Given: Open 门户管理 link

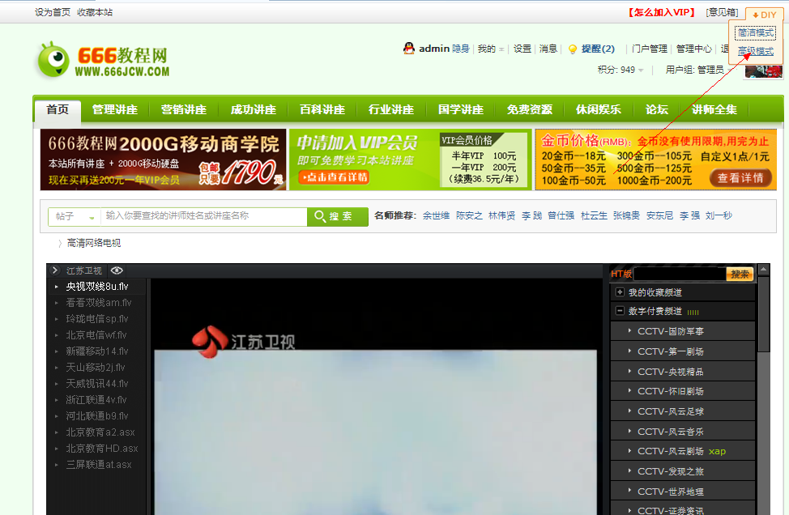Looking at the screenshot, I should 650,49.
